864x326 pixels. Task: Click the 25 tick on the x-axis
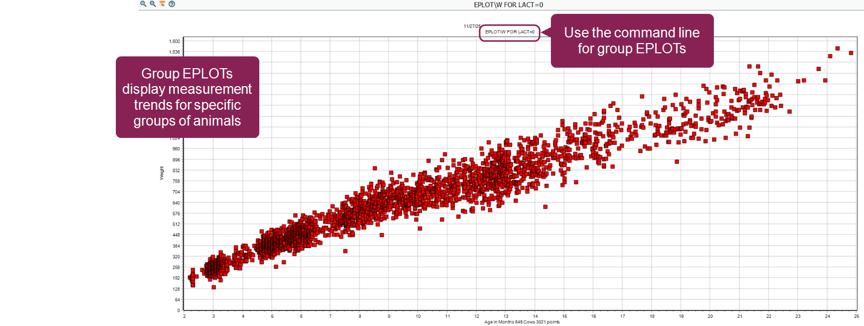point(856,316)
